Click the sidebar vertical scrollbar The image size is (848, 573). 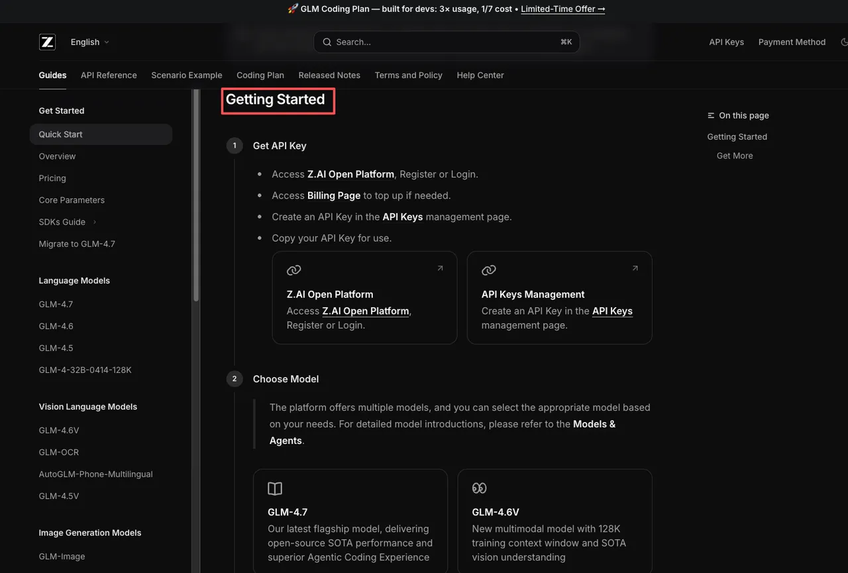[195, 199]
